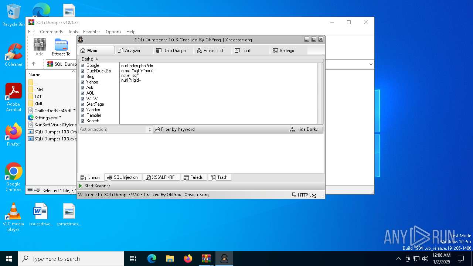Expand the WinRAR address bar dropdown
473x266 pixels.
tap(371, 64)
